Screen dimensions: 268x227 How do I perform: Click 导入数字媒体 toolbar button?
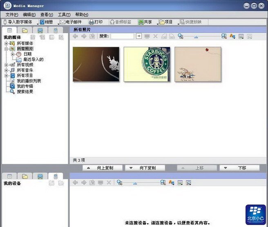(x=18, y=22)
